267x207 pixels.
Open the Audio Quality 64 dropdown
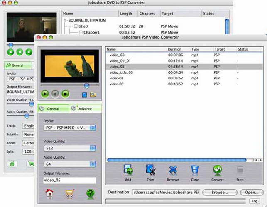pyautogui.click(x=70, y=164)
